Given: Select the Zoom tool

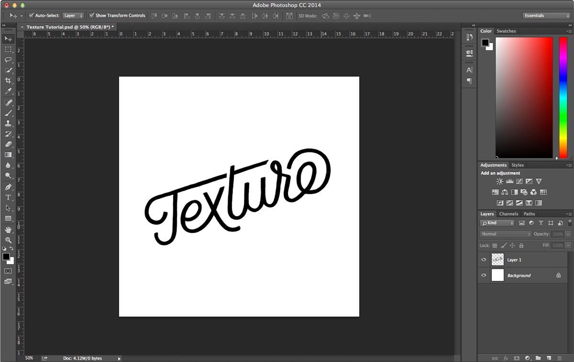Looking at the screenshot, I should (x=8, y=240).
